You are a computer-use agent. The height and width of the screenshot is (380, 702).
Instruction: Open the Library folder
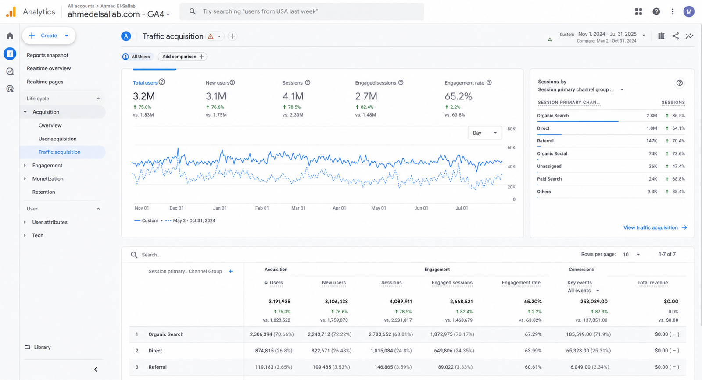(38, 347)
